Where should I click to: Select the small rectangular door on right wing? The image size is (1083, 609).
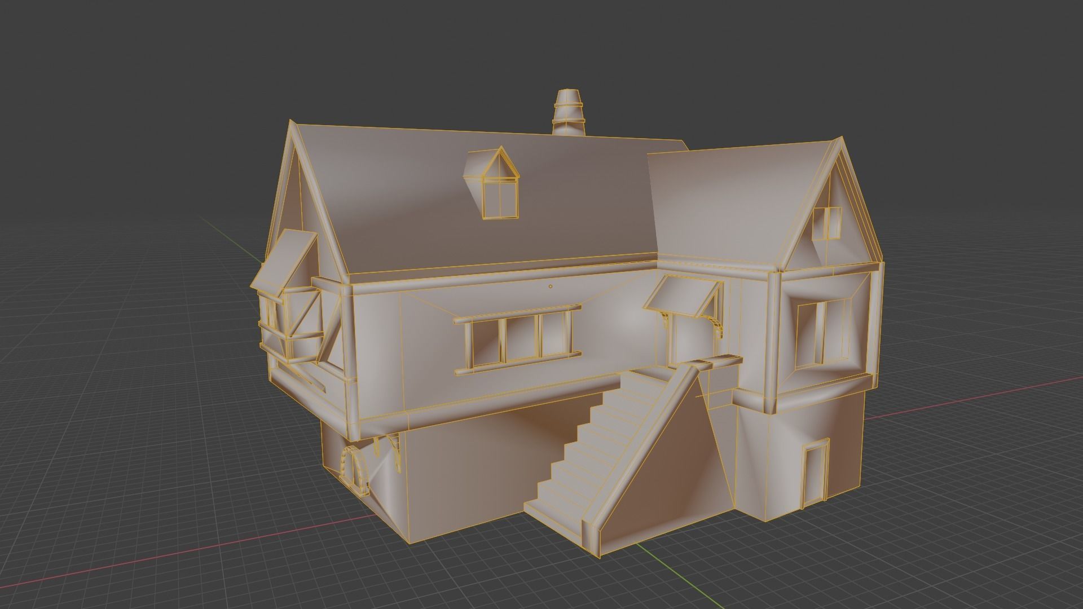point(816,473)
